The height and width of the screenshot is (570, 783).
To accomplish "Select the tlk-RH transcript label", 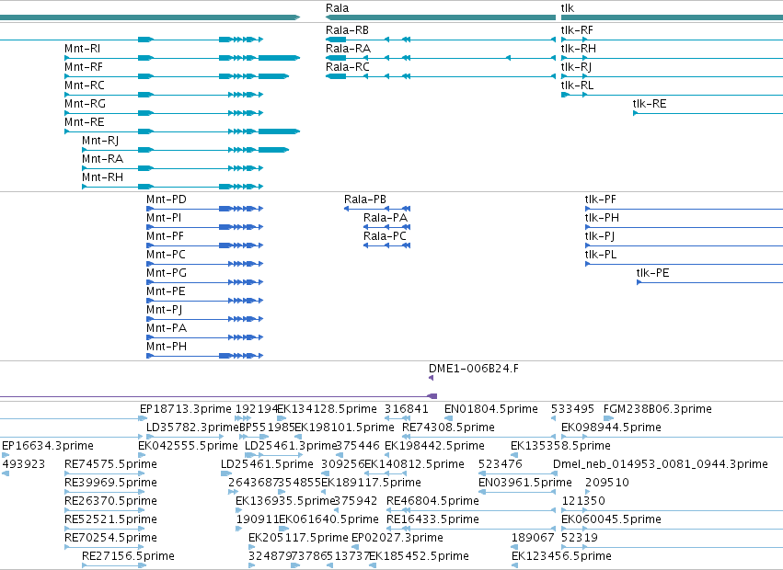I will (x=578, y=49).
